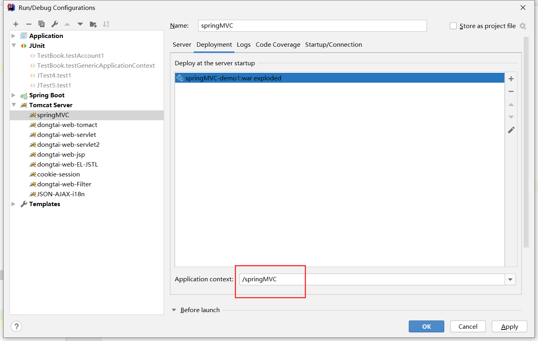The image size is (538, 341).
Task: Expand the Templates group
Action: (x=14, y=204)
